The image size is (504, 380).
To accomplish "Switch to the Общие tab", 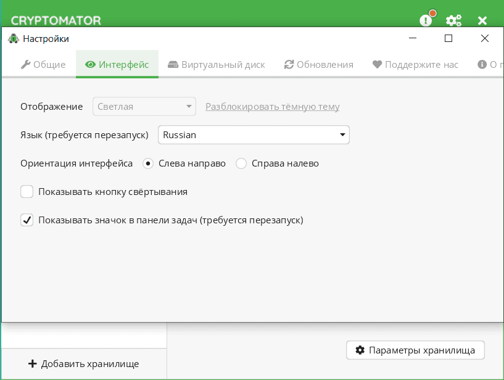I will point(43,65).
